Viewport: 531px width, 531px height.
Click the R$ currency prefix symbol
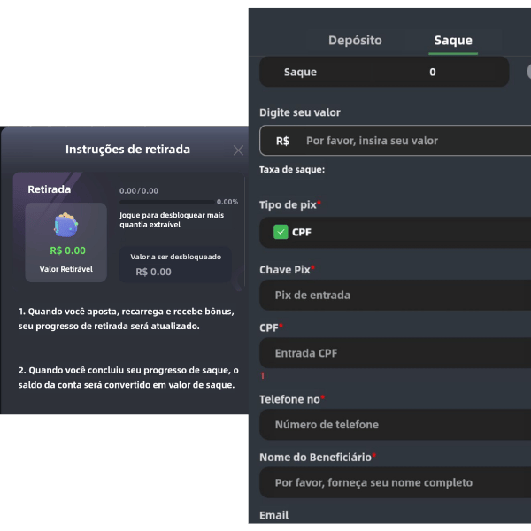[x=282, y=141]
